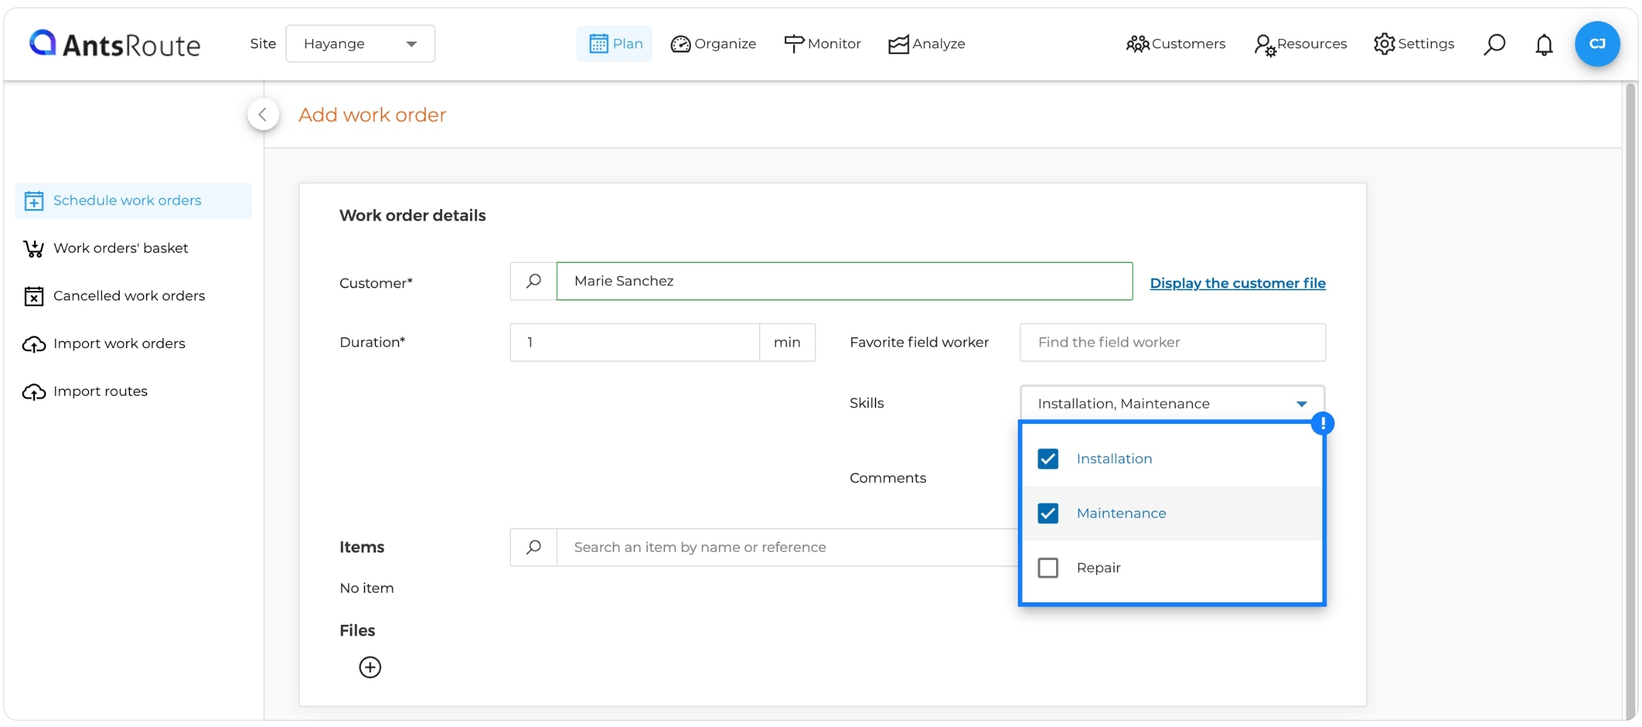Viewport: 1642px width, 727px height.
Task: Open Display the customer file link
Action: pyautogui.click(x=1237, y=283)
